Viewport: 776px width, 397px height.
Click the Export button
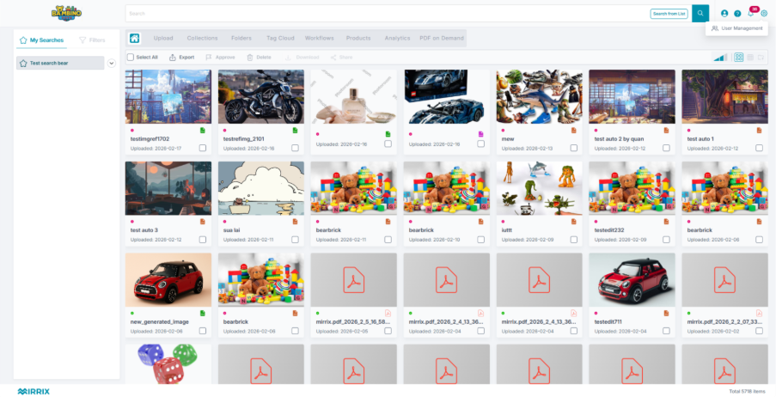click(181, 58)
